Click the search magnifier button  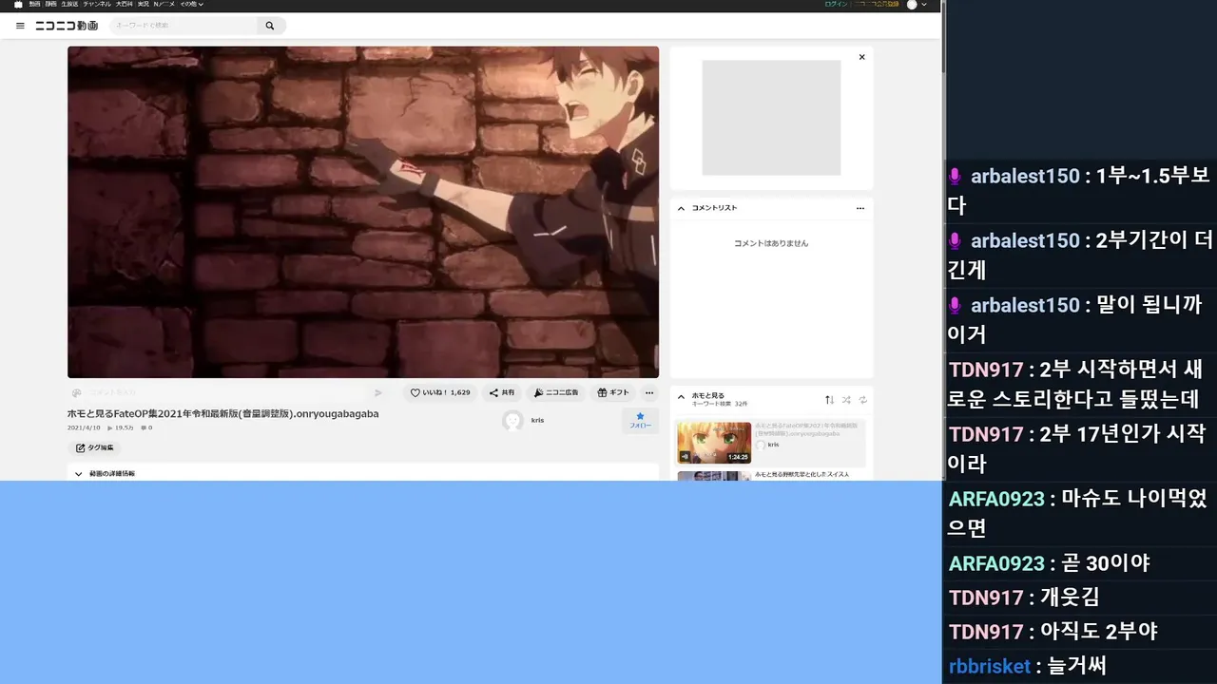click(x=270, y=26)
